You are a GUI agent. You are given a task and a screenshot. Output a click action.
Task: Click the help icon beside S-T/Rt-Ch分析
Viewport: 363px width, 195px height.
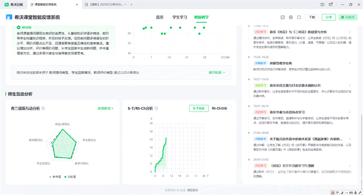[x=156, y=108]
